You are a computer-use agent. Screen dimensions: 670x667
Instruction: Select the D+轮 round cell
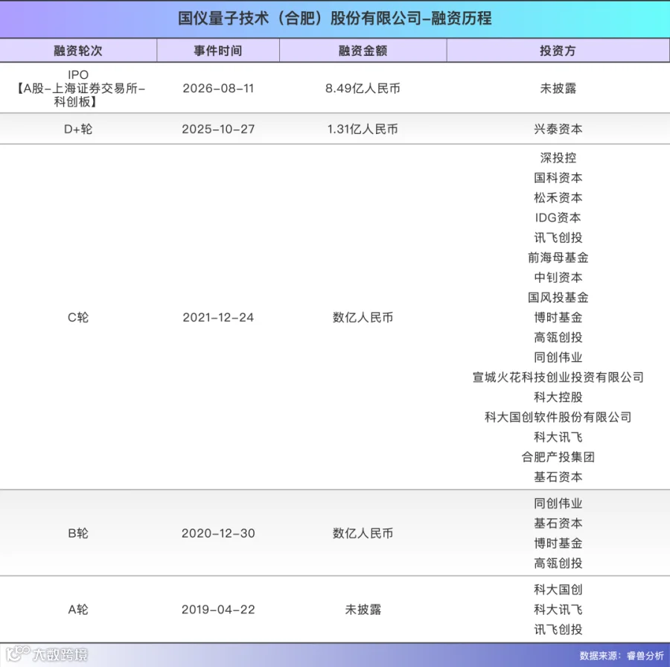pos(78,129)
